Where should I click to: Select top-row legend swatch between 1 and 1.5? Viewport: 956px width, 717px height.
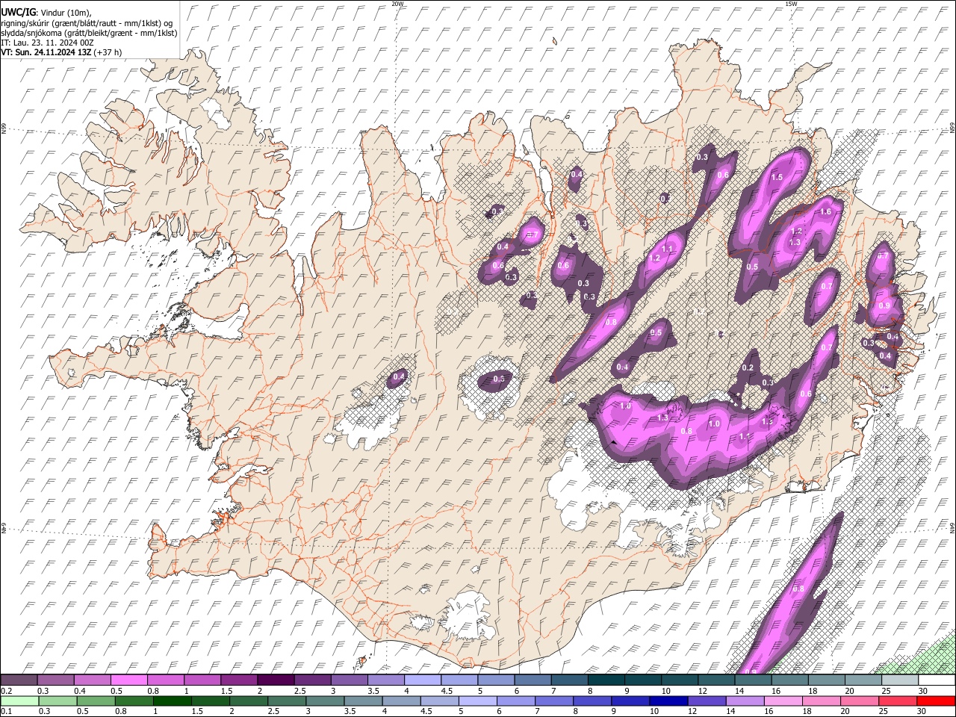(203, 680)
